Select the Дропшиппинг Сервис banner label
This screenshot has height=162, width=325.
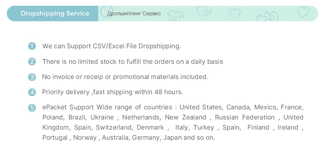tap(134, 13)
